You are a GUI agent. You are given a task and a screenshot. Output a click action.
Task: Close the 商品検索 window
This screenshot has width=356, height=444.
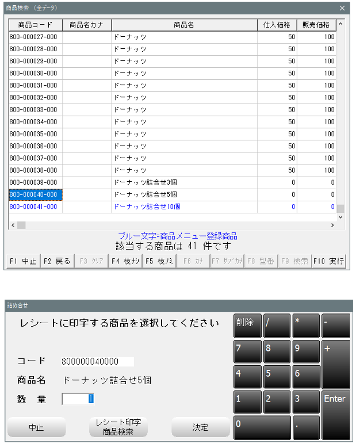click(x=342, y=8)
